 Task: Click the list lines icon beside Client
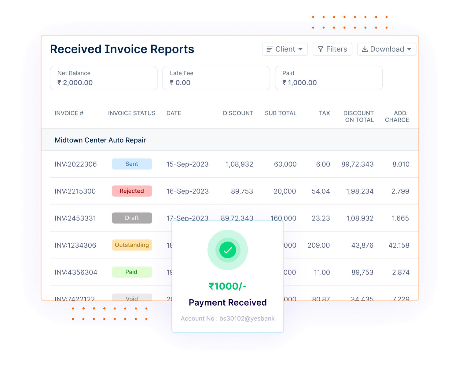270,49
